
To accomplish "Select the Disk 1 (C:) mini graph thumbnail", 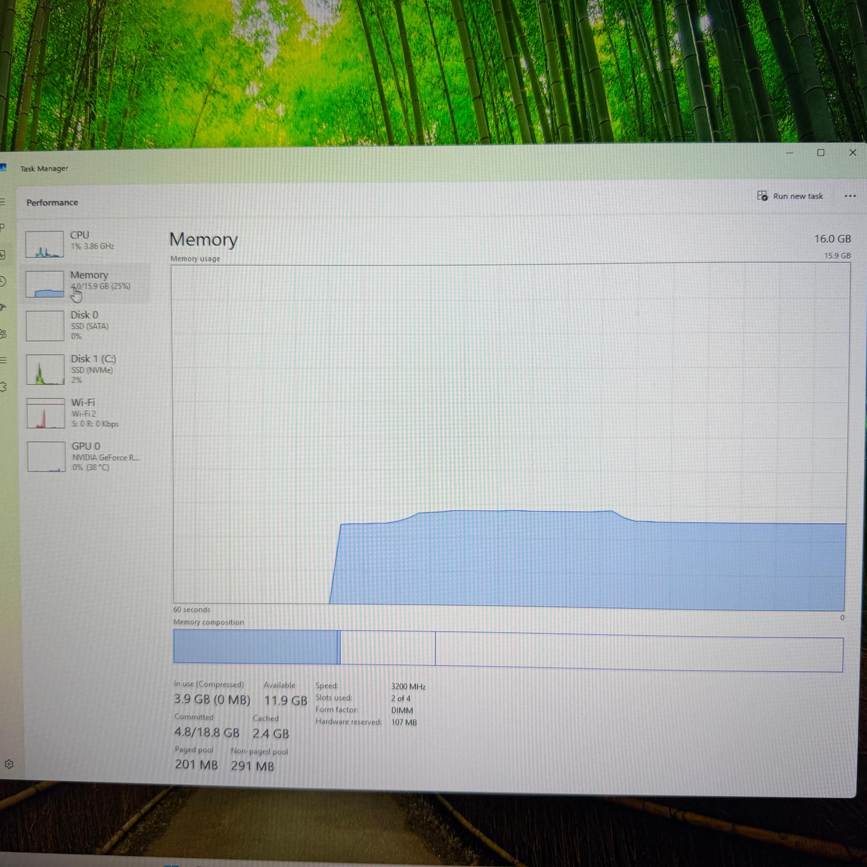I will (x=45, y=370).
